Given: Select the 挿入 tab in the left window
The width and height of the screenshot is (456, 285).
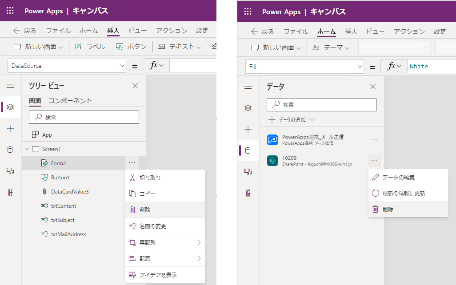Looking at the screenshot, I should (x=113, y=31).
